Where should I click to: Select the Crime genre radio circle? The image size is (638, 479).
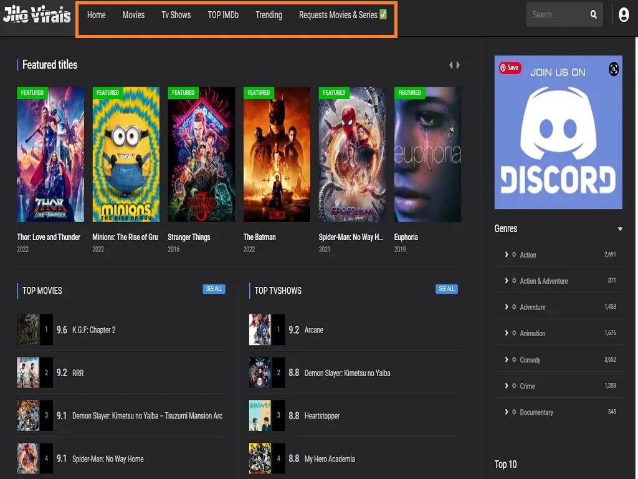(x=514, y=385)
